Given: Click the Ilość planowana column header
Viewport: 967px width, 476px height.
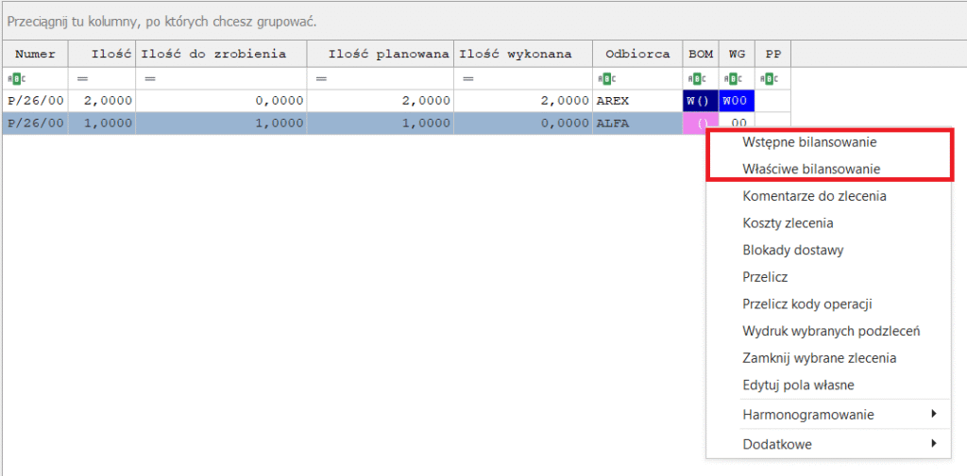Looking at the screenshot, I should point(380,54).
